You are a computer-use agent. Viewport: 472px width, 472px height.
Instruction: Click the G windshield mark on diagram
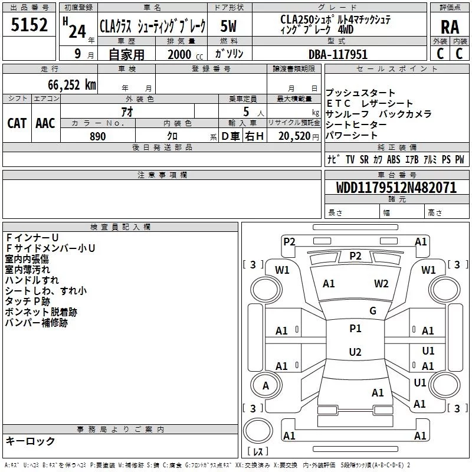(x=373, y=311)
